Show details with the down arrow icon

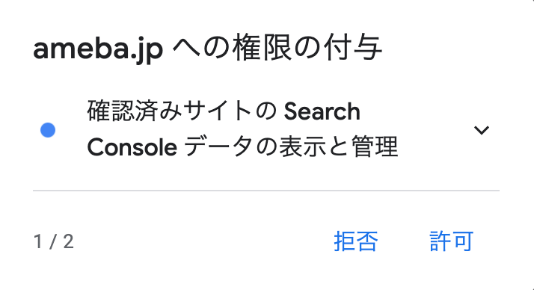(482, 130)
